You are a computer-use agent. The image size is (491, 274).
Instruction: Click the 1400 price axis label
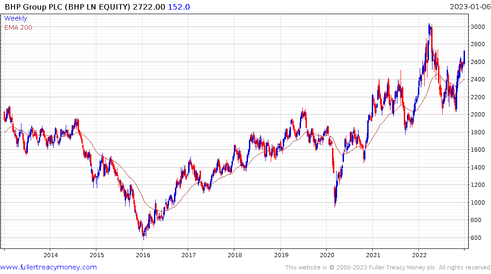coord(478,168)
